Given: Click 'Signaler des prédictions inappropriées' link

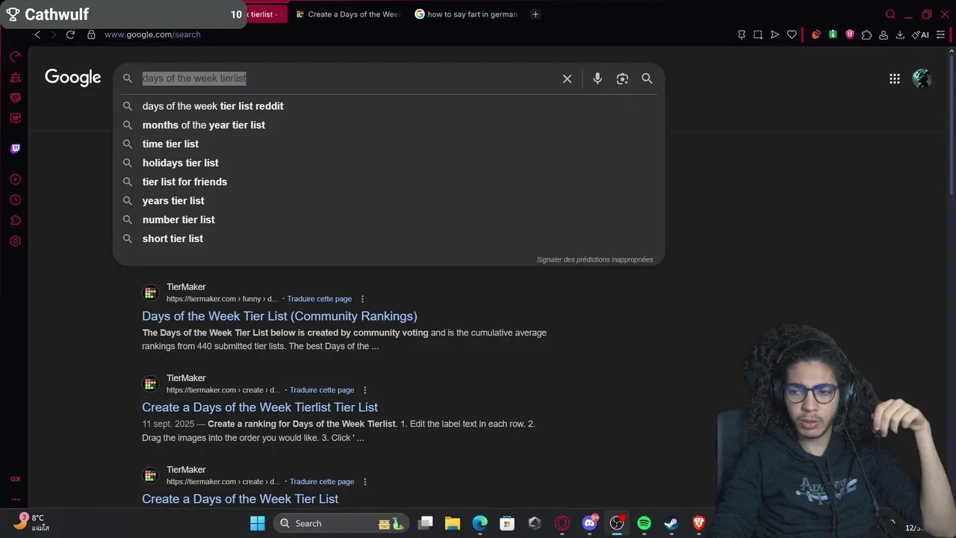Looking at the screenshot, I should 595,259.
